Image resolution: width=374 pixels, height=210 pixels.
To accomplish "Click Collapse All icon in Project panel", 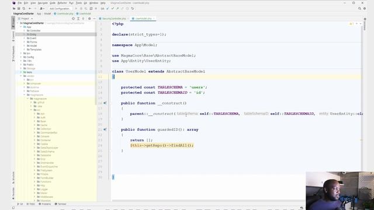I will click(x=83, y=19).
